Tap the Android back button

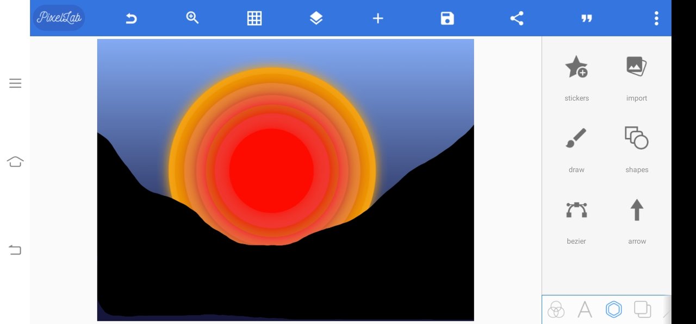(15, 250)
